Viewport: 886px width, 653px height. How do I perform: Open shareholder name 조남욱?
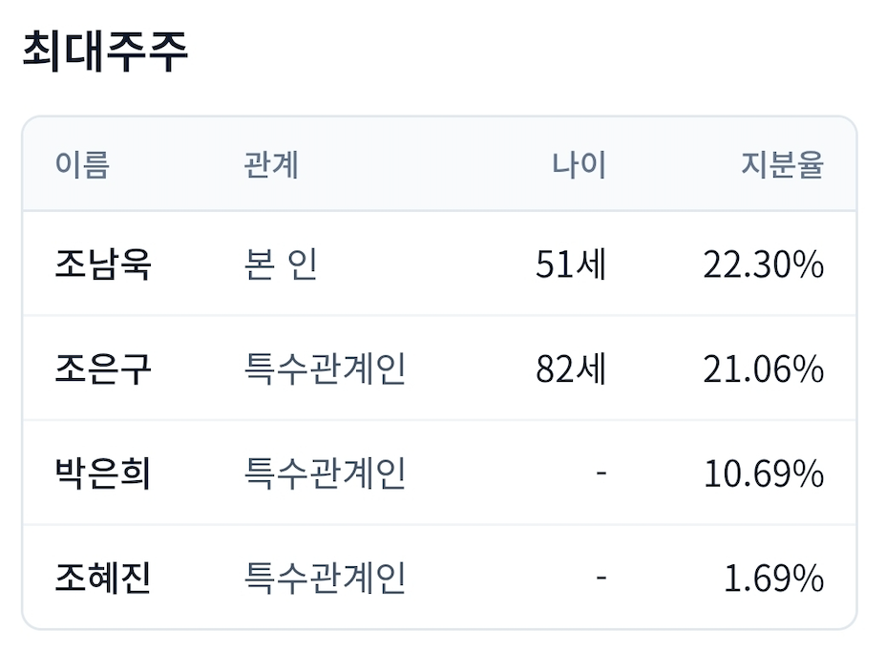click(x=103, y=263)
